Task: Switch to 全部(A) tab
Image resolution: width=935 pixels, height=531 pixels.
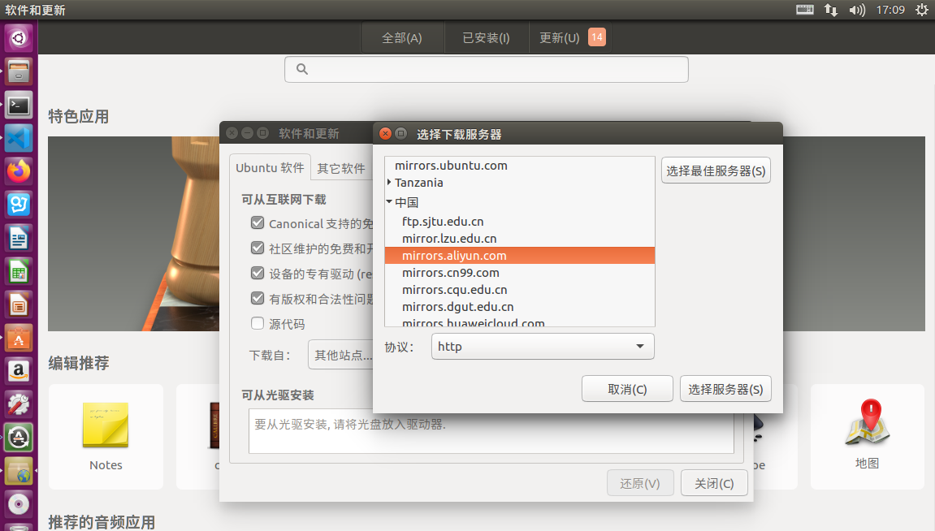Action: [x=402, y=37]
